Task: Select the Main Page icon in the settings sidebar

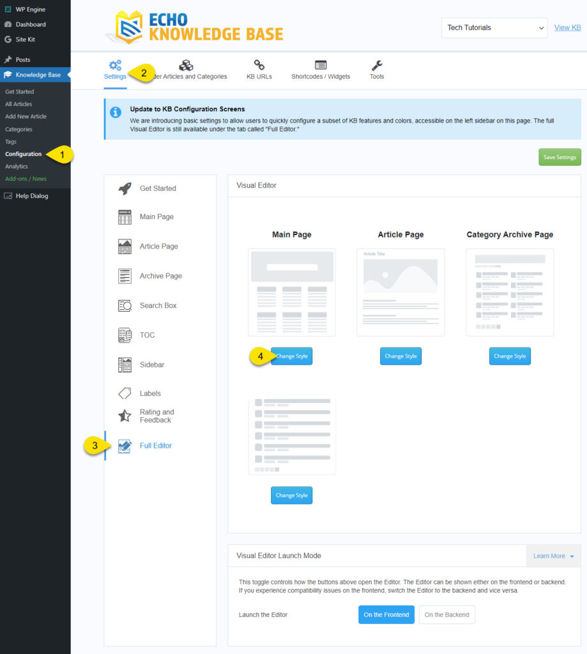Action: [125, 217]
